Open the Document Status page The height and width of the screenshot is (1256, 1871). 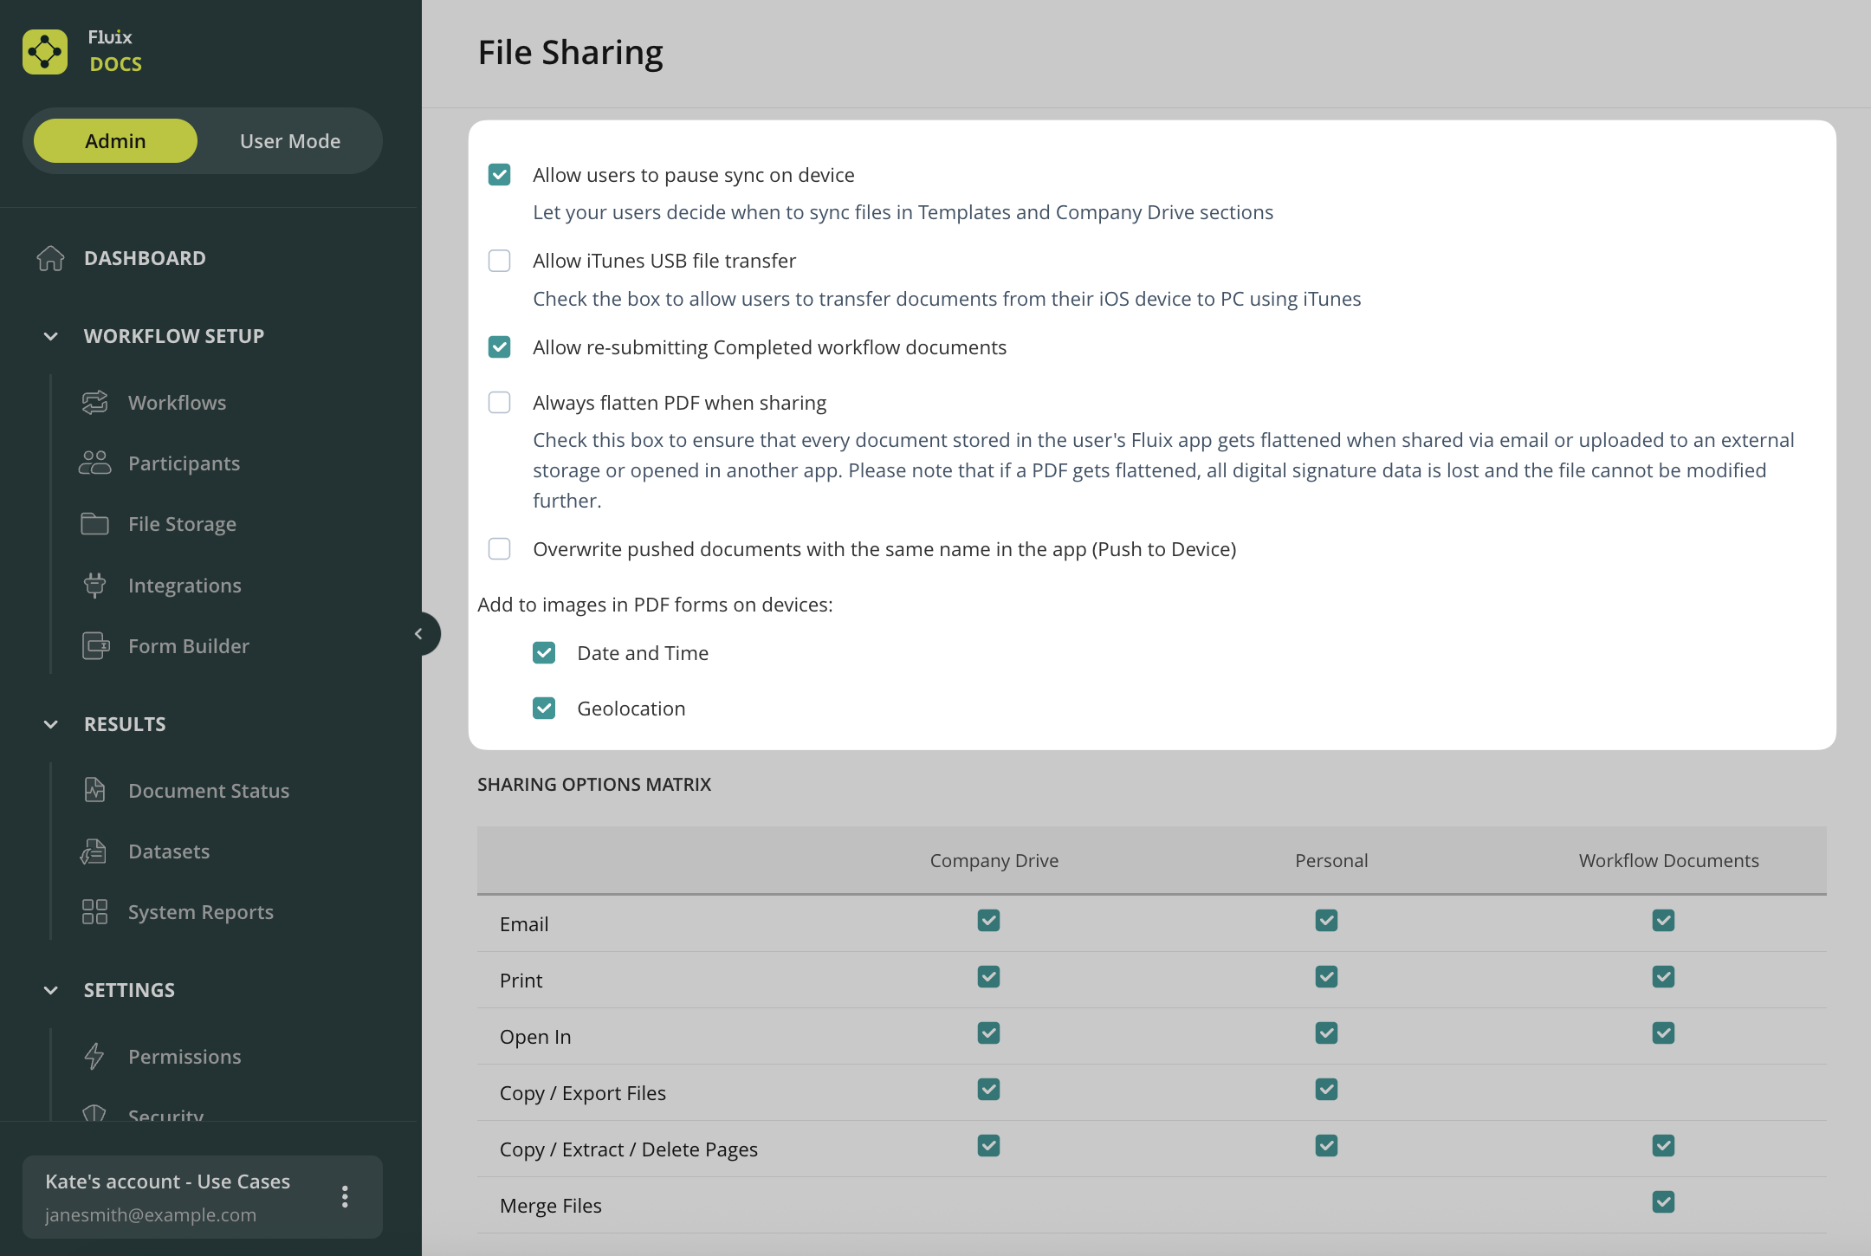click(209, 791)
